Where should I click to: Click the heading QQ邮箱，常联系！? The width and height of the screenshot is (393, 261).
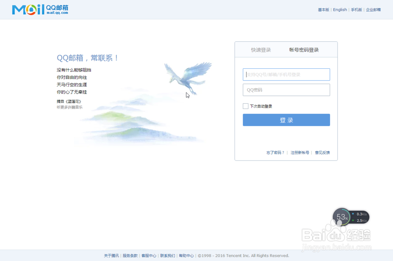[x=88, y=58]
